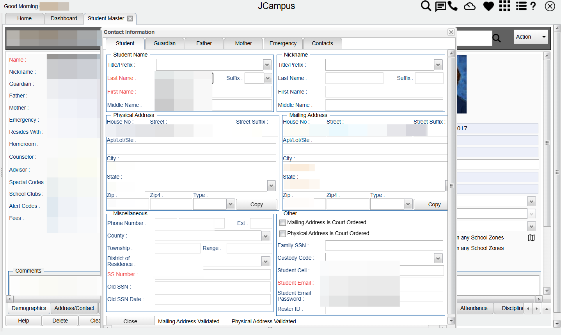Switch to the Father tab
The image size is (561, 335).
[x=204, y=43]
